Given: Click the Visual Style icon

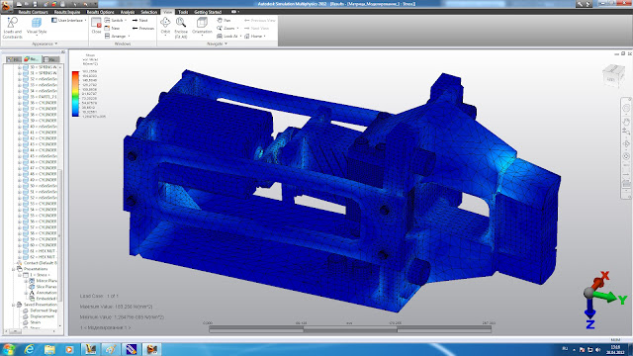Looking at the screenshot, I should (x=37, y=26).
